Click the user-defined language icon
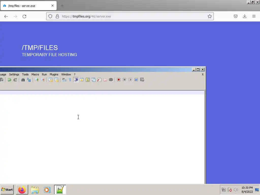260x195 pixels. point(82,80)
